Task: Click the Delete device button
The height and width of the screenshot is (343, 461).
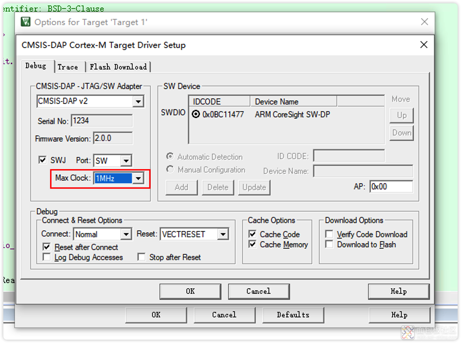Action: (x=218, y=187)
